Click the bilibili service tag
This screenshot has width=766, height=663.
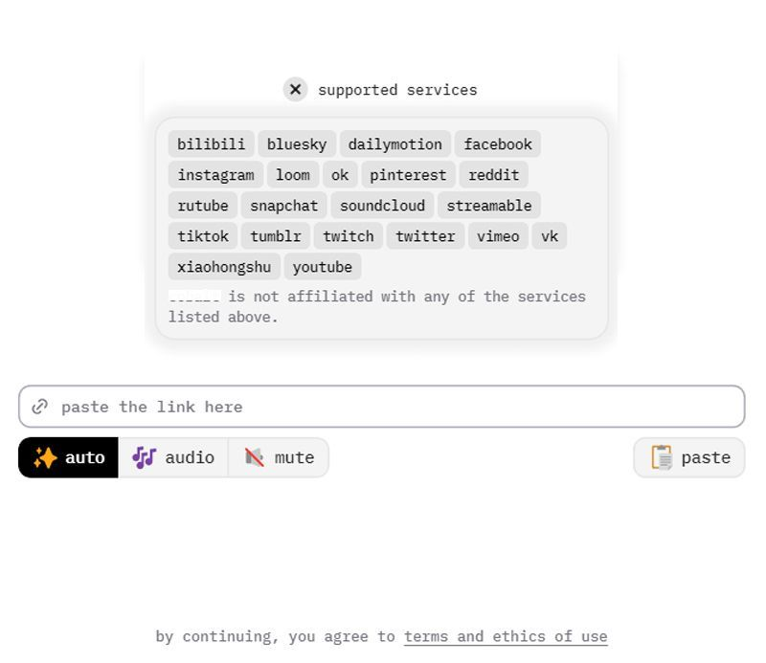click(211, 144)
